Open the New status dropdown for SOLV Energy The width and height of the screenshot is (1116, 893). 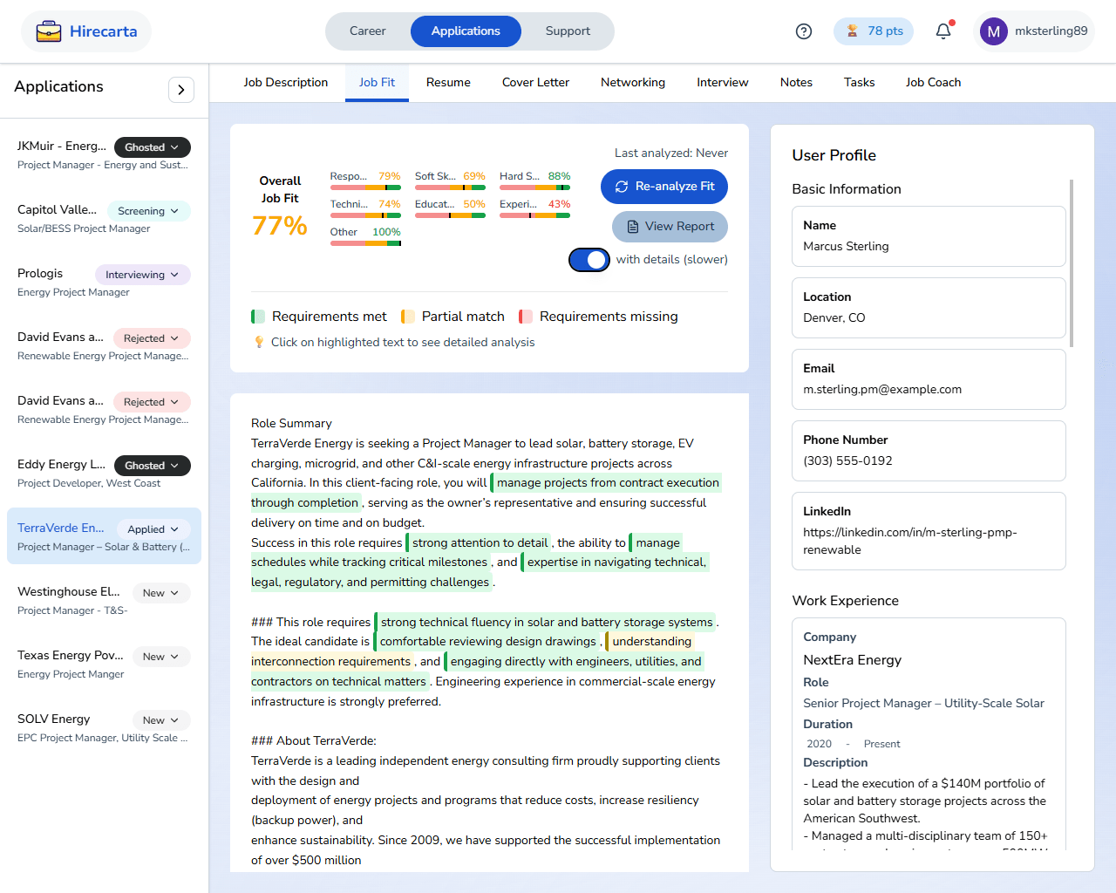(x=160, y=720)
